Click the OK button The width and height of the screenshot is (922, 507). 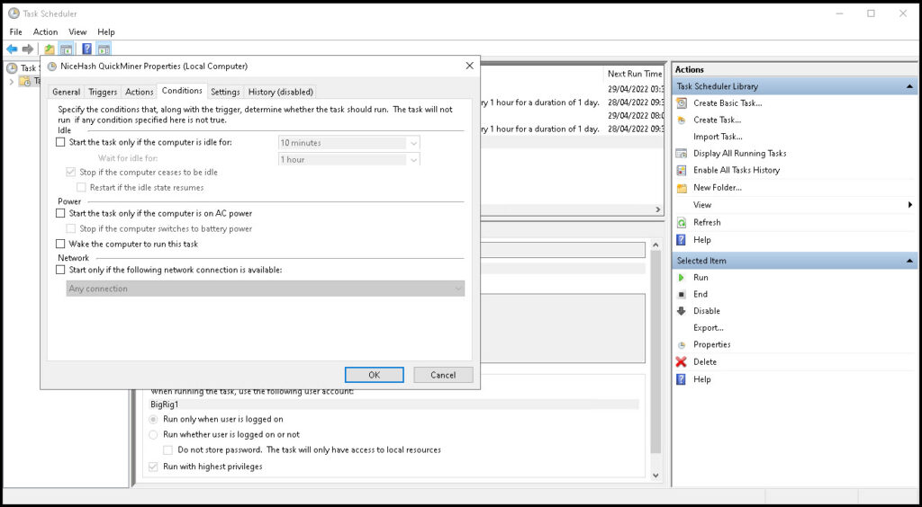click(374, 375)
